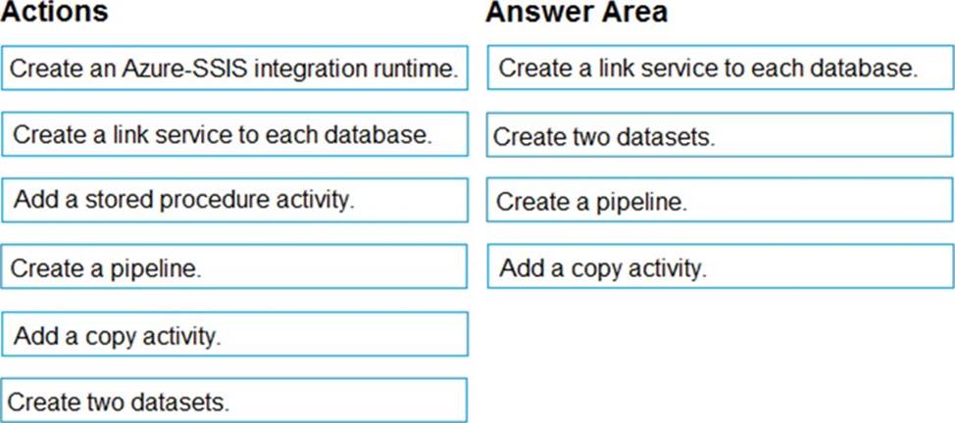
Task: Pick the first step in Answer Area
Action: pyautogui.click(x=720, y=69)
